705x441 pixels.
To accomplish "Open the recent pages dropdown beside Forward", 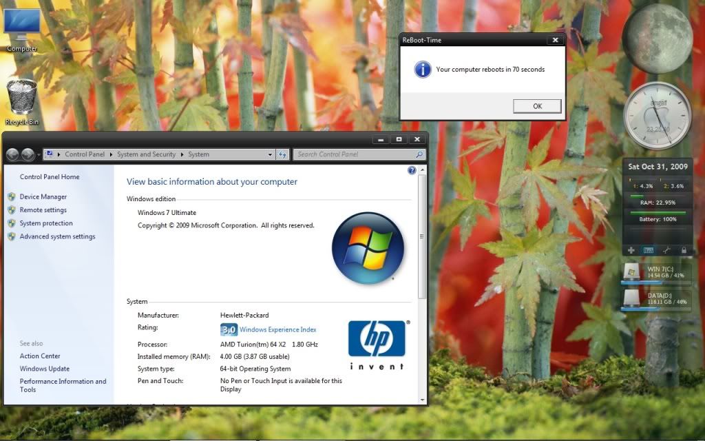I will point(39,155).
